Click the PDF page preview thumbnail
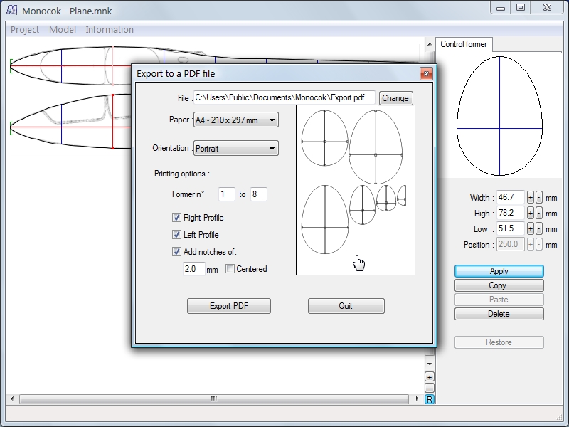This screenshot has width=569, height=427. 356,190
